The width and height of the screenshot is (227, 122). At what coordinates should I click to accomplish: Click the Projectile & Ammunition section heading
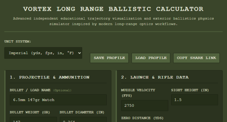(50, 77)
